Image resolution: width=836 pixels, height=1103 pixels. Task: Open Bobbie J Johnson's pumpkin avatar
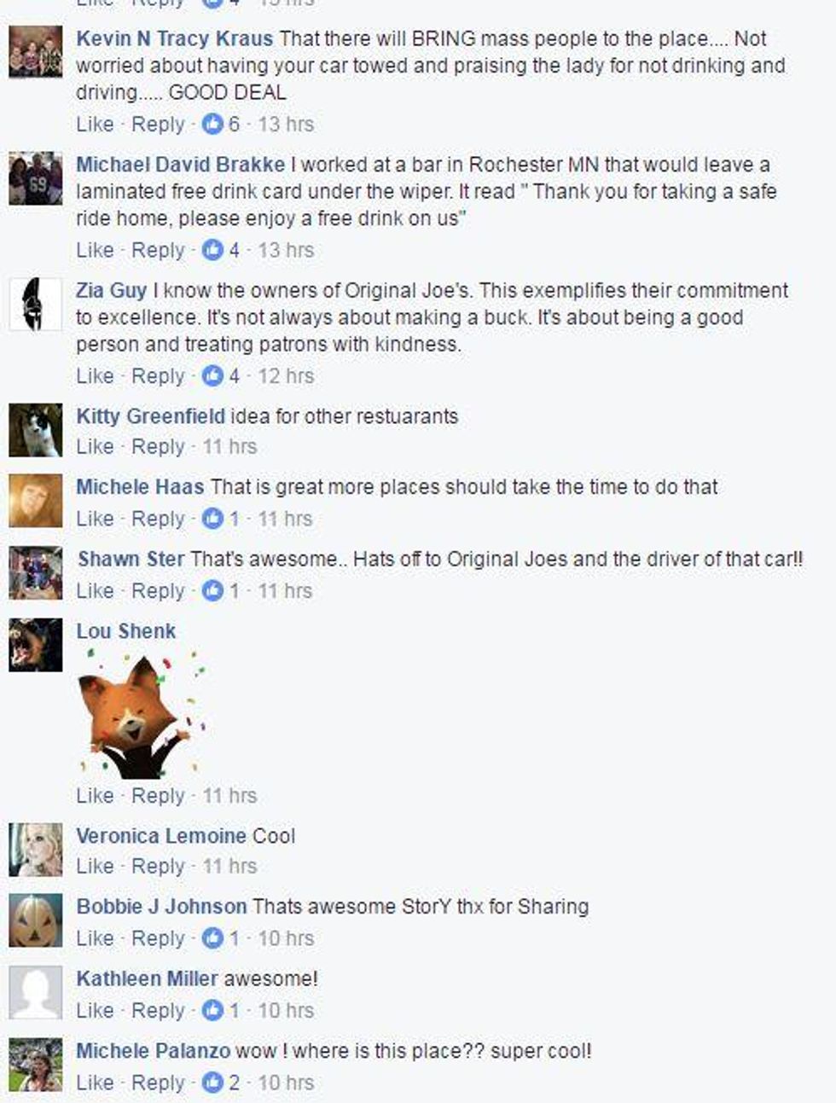click(x=36, y=920)
